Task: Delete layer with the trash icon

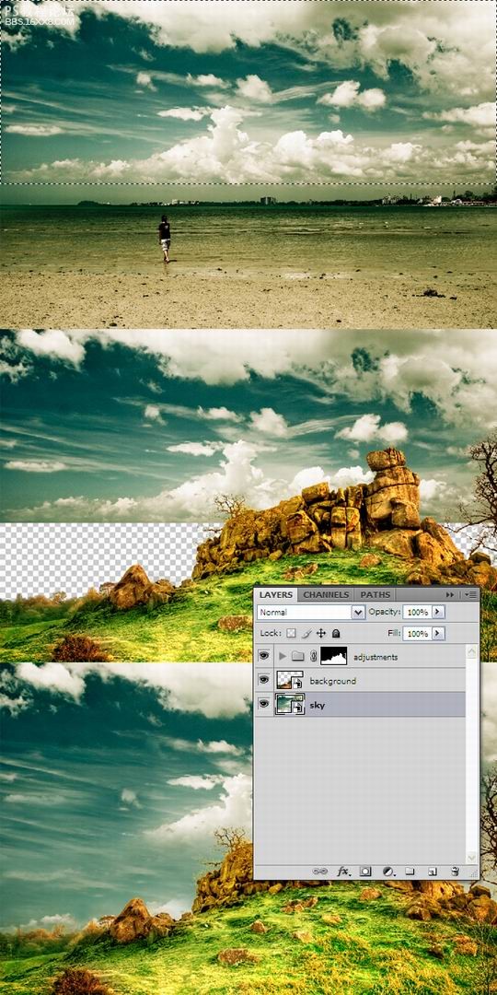Action: point(455,872)
